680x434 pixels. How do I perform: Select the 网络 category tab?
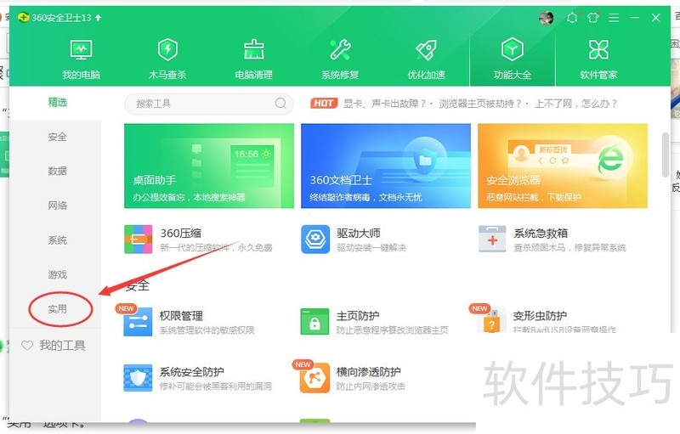point(57,206)
